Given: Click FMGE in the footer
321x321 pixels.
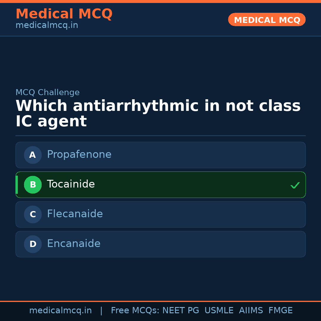Looking at the screenshot, I should point(281,311).
